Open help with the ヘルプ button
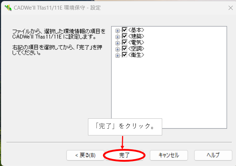The image size is (236, 166). (213, 155)
